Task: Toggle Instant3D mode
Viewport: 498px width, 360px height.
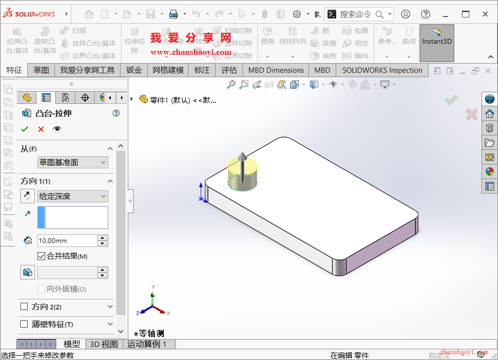Action: (436, 42)
